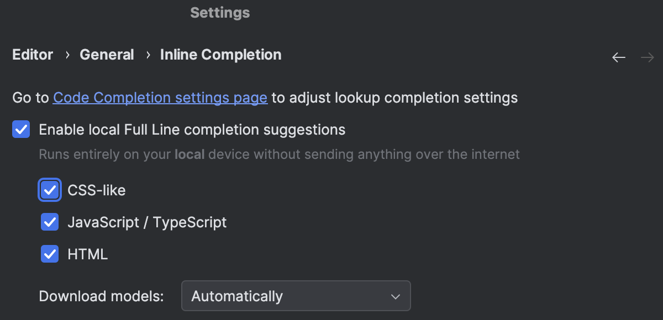Toggle the JavaScript / TypeScript checkbox
Screen dimensions: 663x320
[50, 222]
